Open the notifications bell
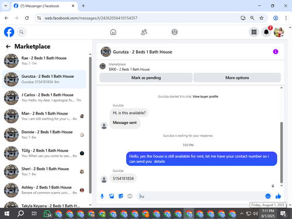The width and height of the screenshot is (292, 219). point(266,32)
